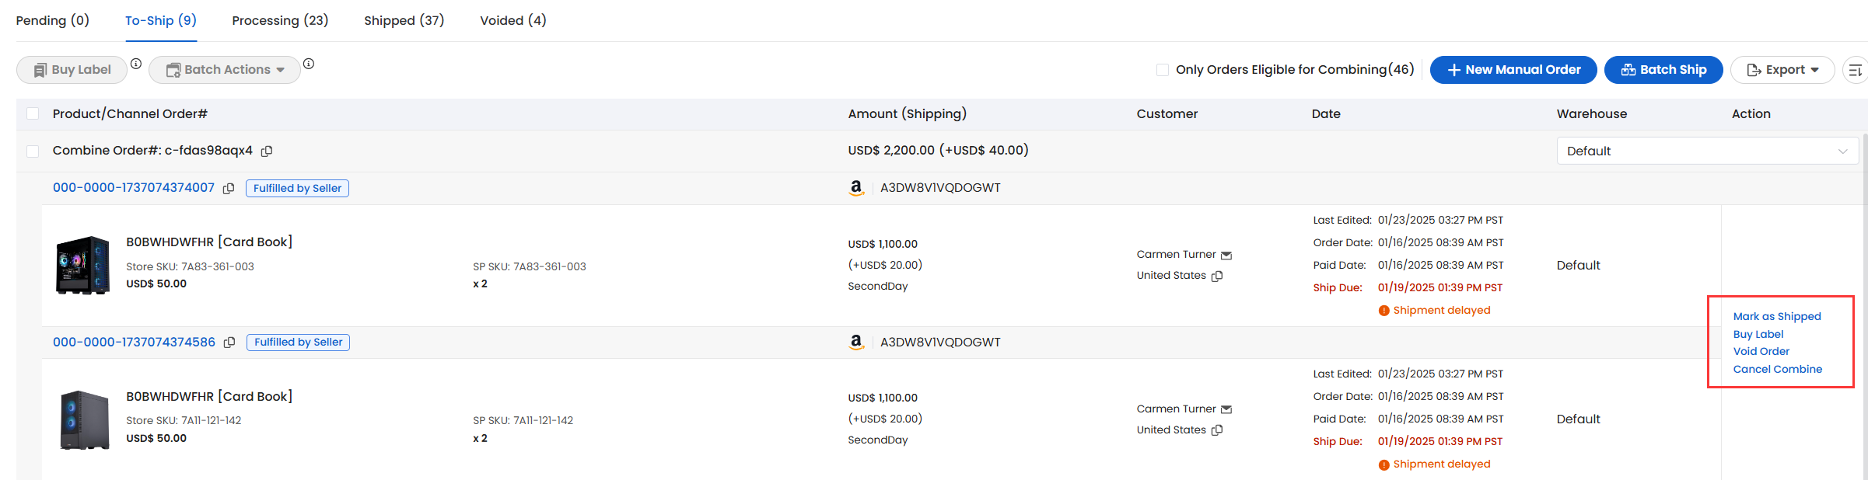Image resolution: width=1868 pixels, height=480 pixels.
Task: Check Only Orders Eligible for Combining checkbox
Action: [x=1163, y=70]
